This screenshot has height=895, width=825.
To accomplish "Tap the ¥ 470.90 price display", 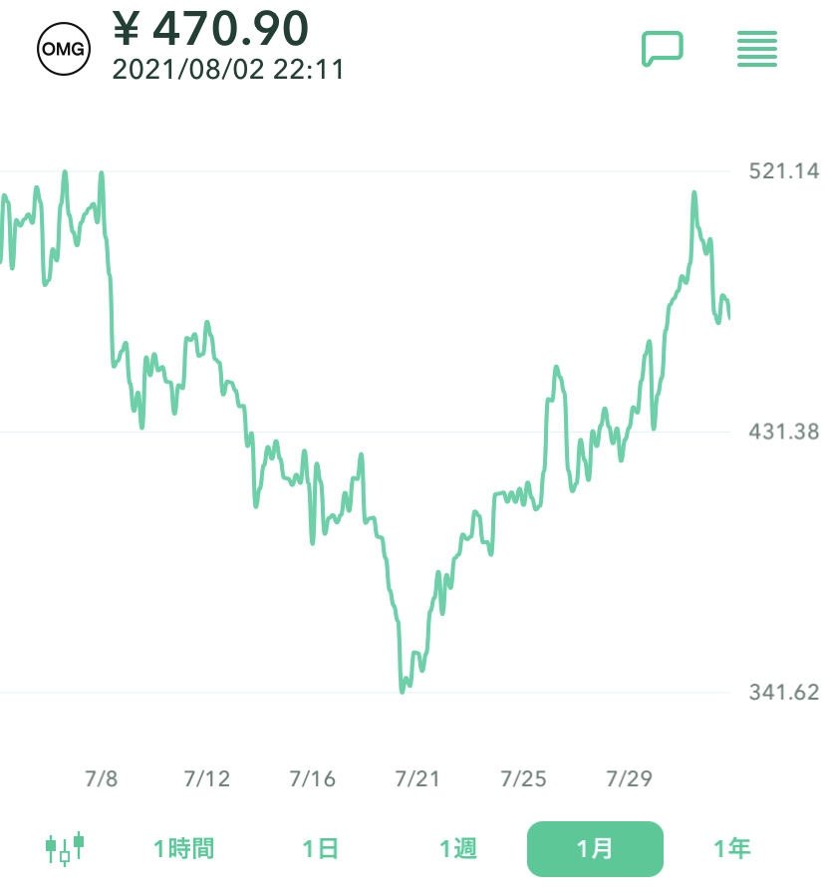I will pyautogui.click(x=211, y=28).
